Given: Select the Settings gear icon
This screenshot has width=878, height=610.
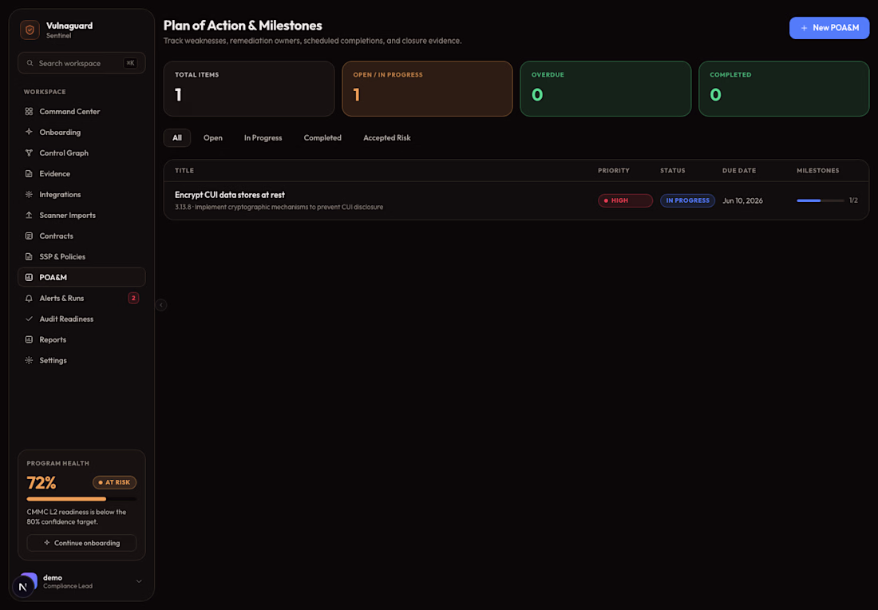Looking at the screenshot, I should [29, 360].
